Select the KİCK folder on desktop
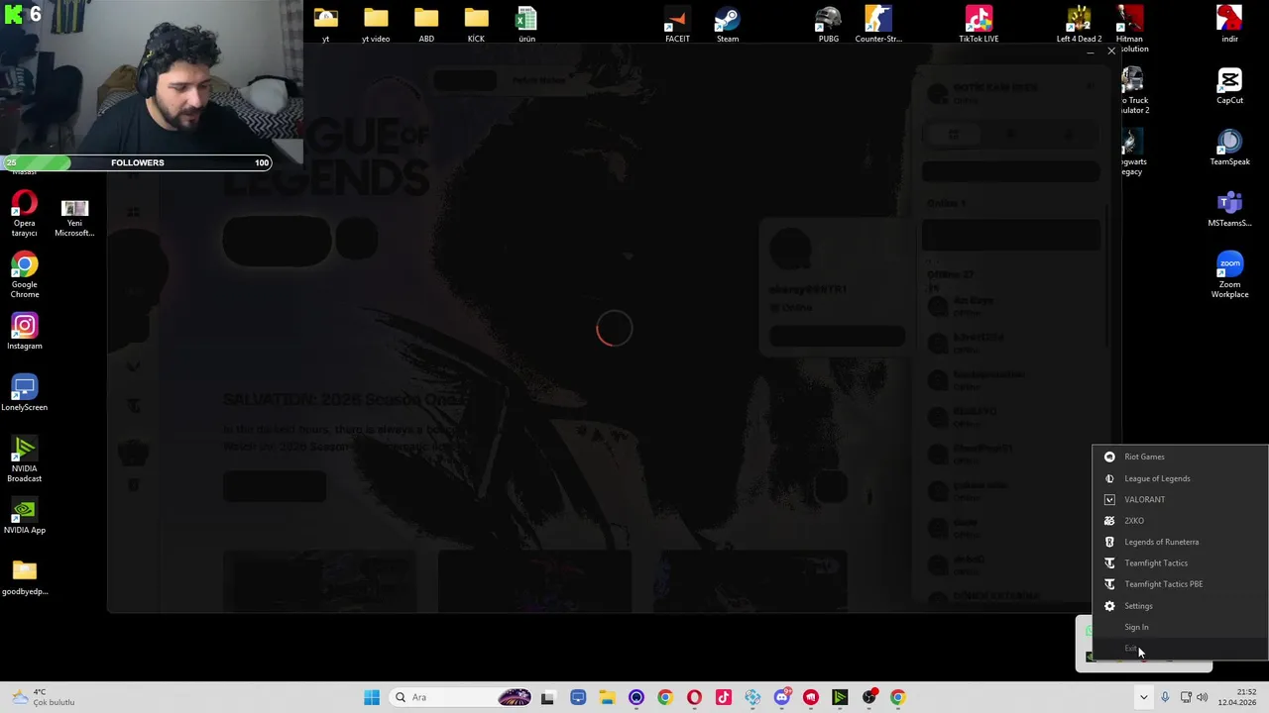Viewport: 1269px width, 713px height. click(476, 25)
